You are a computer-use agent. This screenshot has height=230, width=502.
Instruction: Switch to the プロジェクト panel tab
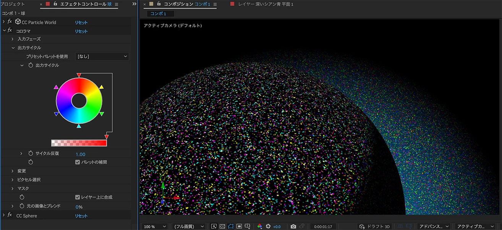pos(12,4)
